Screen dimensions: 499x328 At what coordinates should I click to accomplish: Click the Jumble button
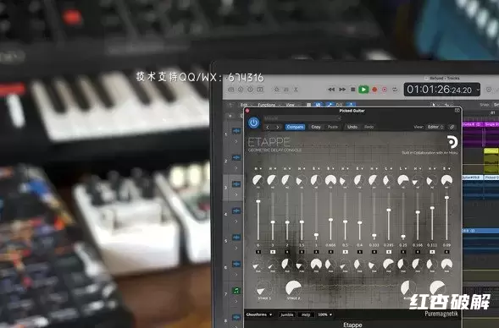(286, 314)
